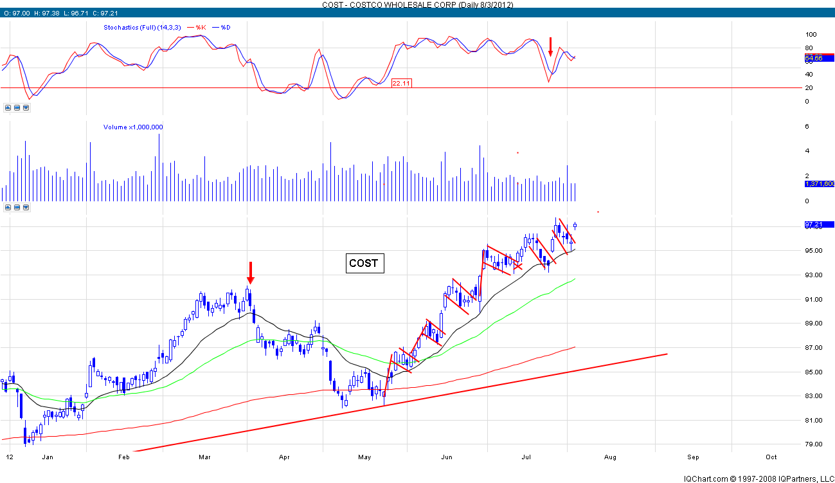Screen dimensions: 835x483
Task: Click the COSTCO WHOLESALE CORP chart title bar
Action: click(417, 5)
